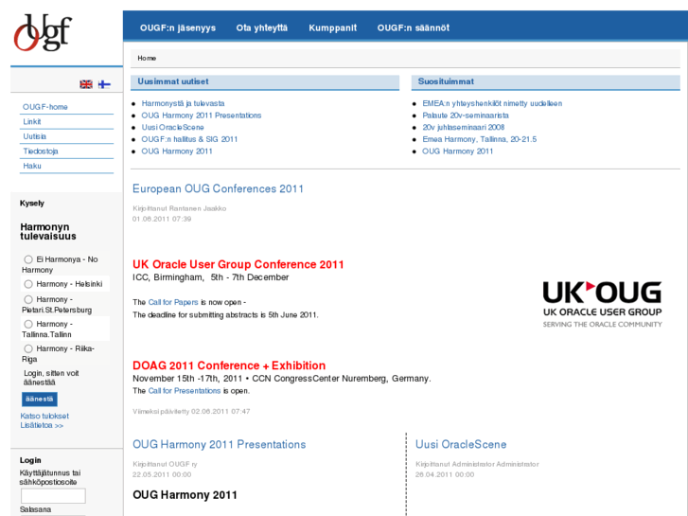The width and height of the screenshot is (688, 516).
Task: Open 'Uusi OracleScene' in latest news list
Action: point(172,128)
